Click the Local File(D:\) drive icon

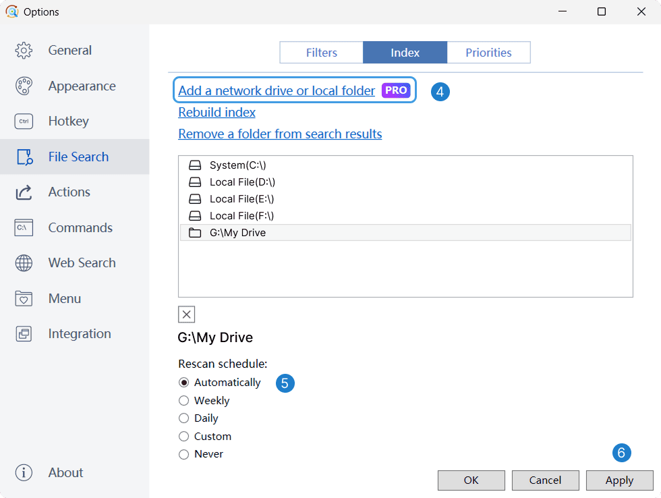pos(195,182)
